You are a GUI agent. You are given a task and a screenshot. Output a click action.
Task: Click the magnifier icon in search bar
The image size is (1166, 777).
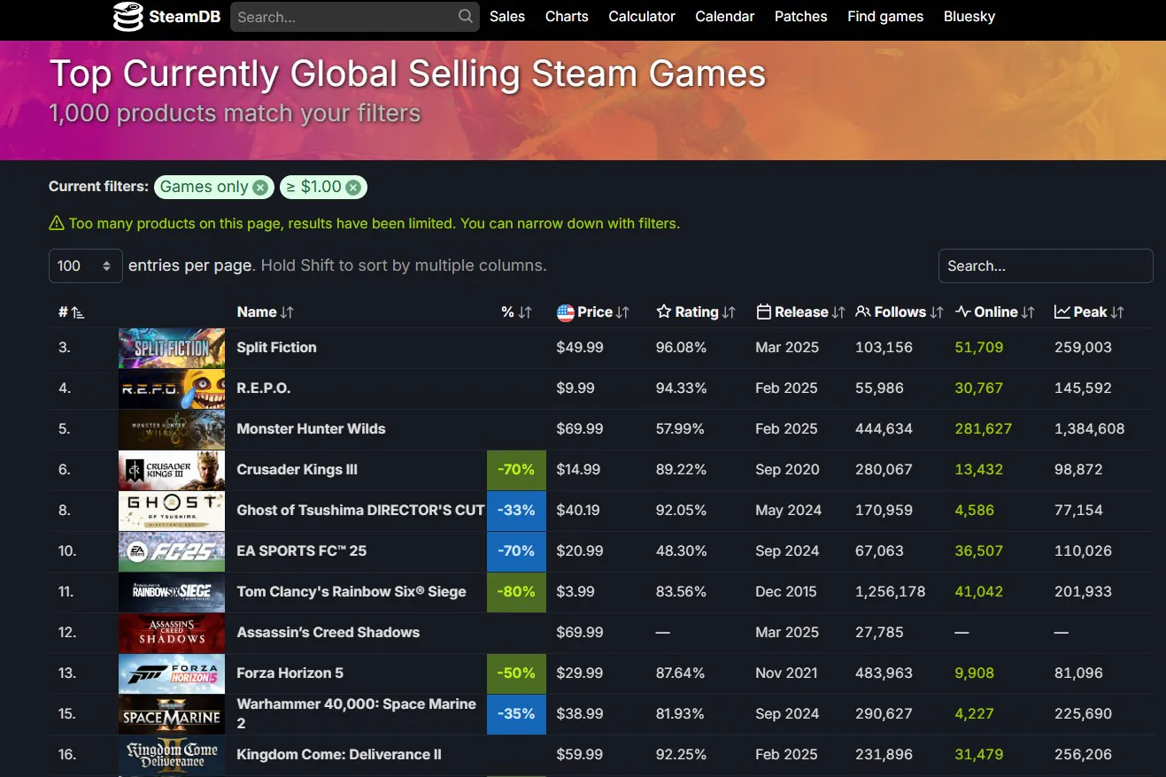click(x=466, y=16)
